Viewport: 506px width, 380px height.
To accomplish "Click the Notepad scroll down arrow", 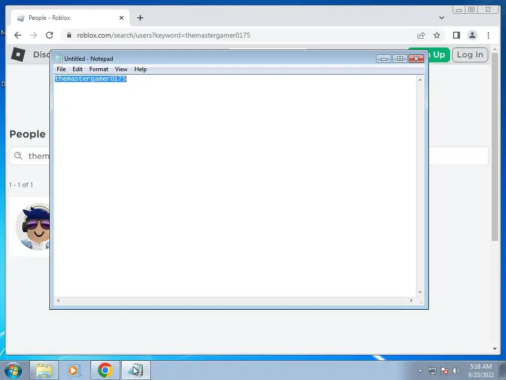I will (x=420, y=292).
